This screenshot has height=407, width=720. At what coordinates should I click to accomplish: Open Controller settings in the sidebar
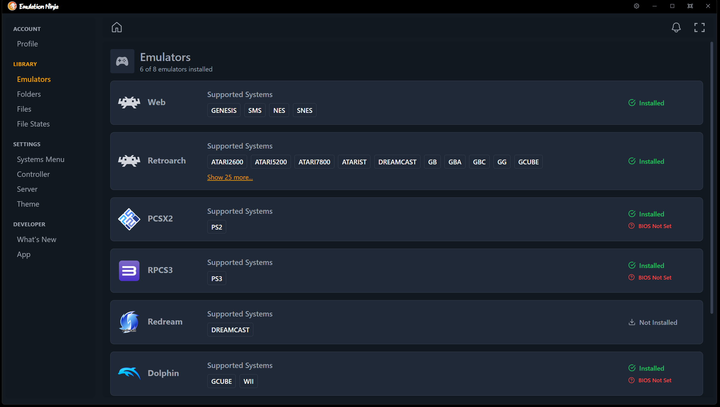pyautogui.click(x=33, y=174)
